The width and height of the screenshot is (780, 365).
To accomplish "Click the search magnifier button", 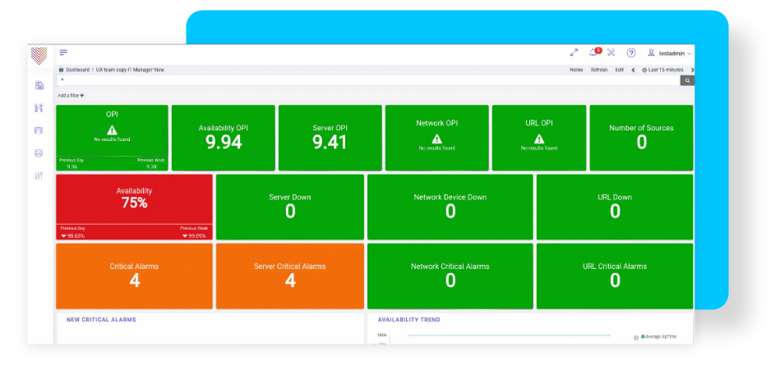I will [x=686, y=80].
